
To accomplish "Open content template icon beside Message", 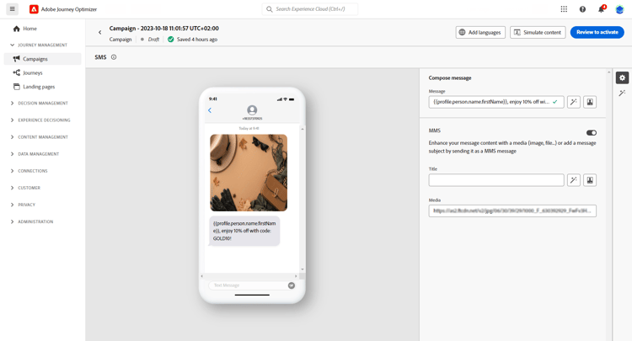I will tap(590, 102).
